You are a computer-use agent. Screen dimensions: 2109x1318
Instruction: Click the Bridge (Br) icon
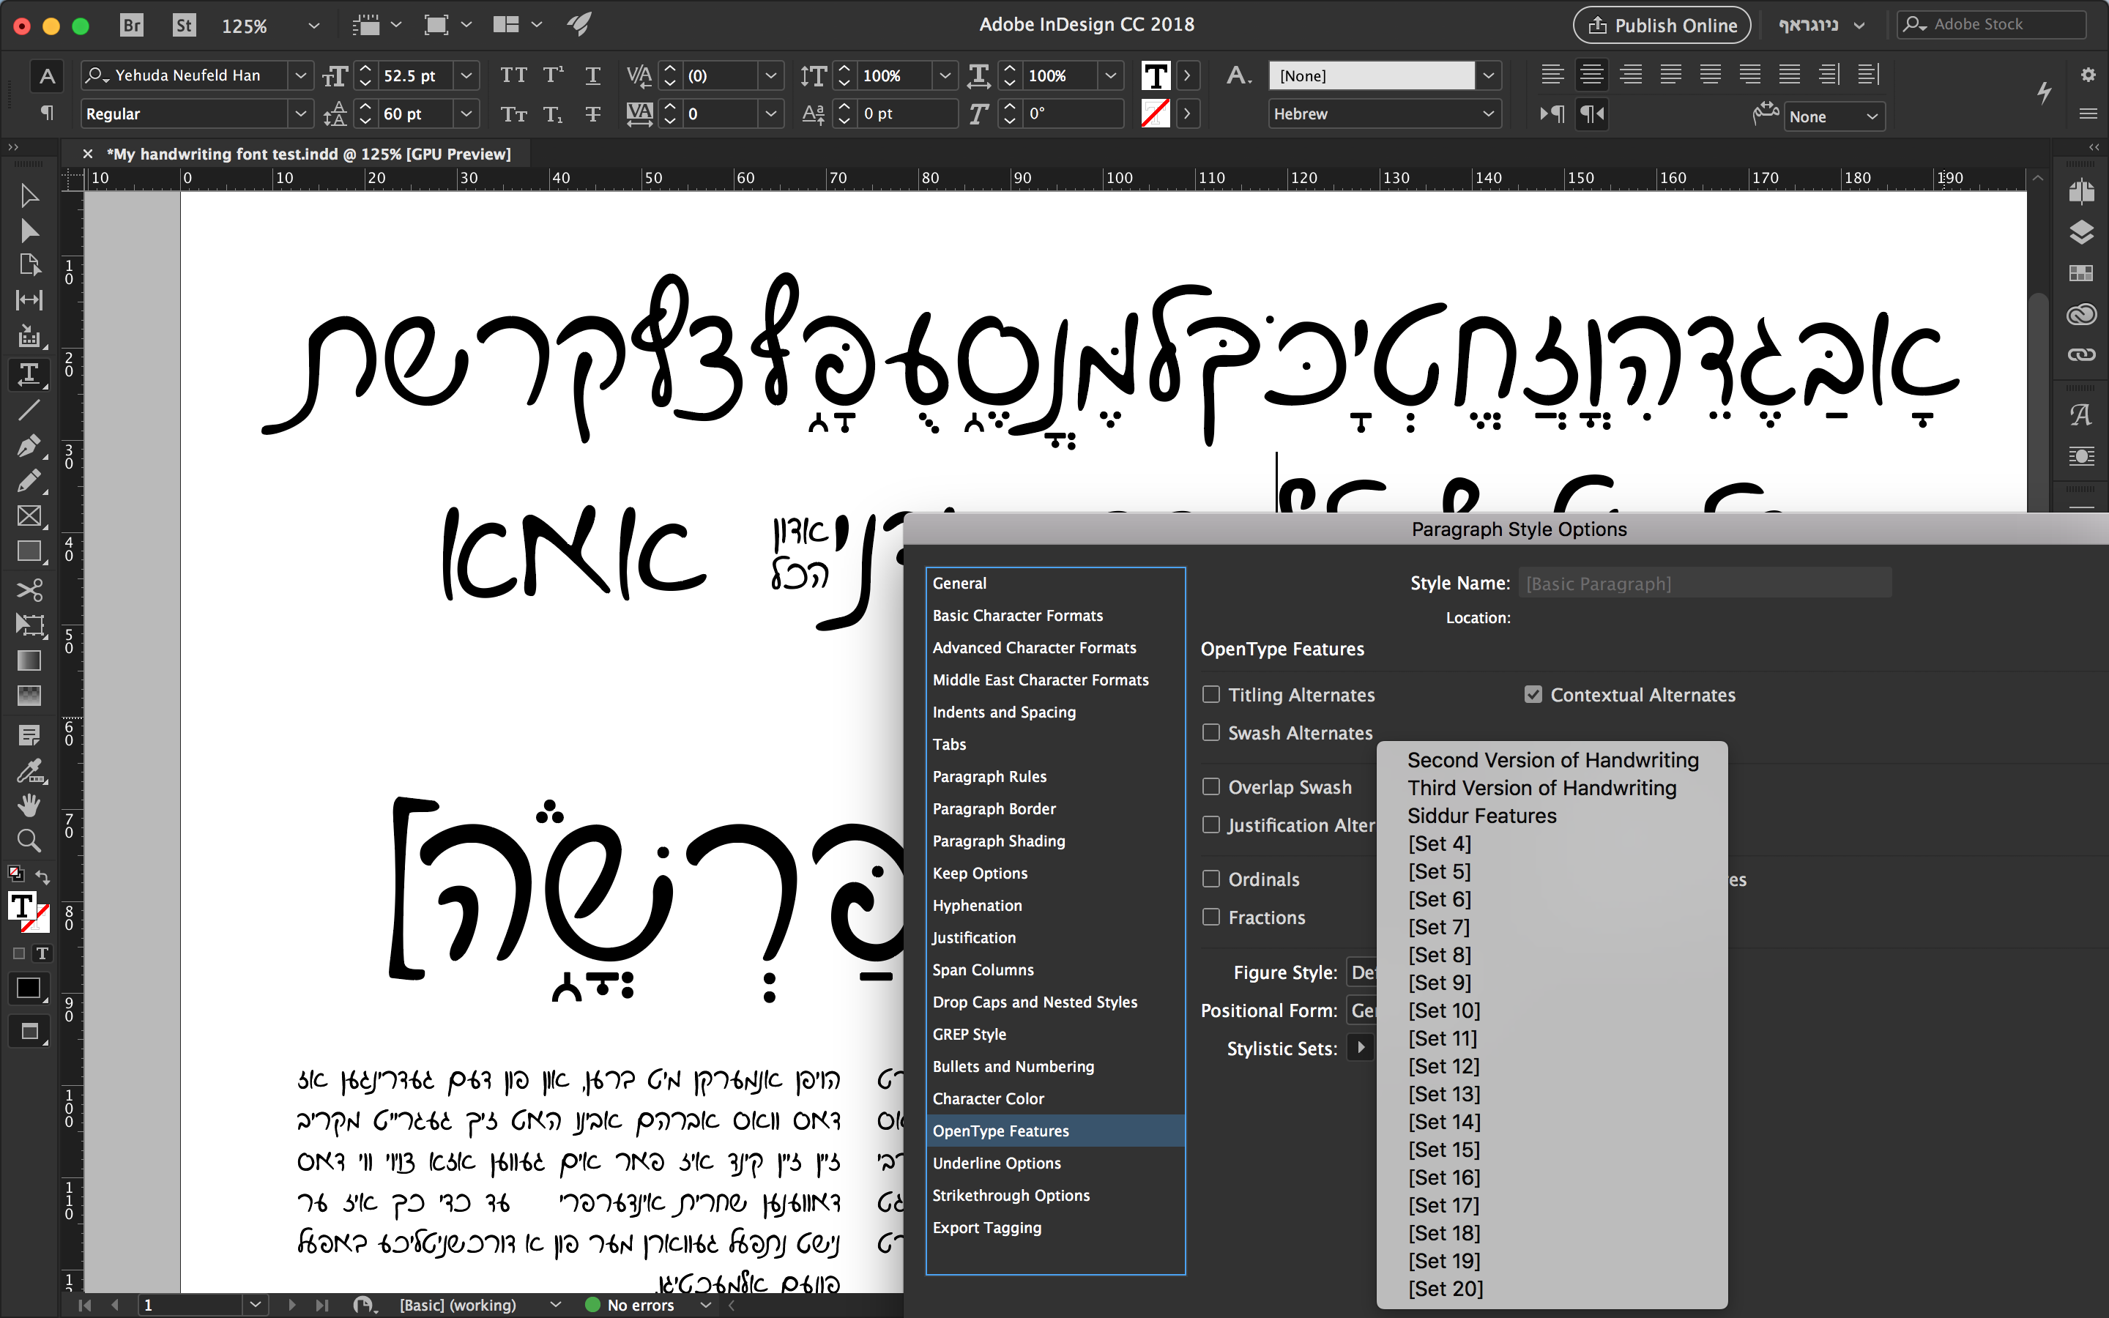(x=132, y=26)
